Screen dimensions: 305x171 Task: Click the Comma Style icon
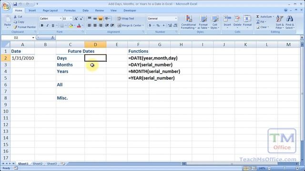163,25
